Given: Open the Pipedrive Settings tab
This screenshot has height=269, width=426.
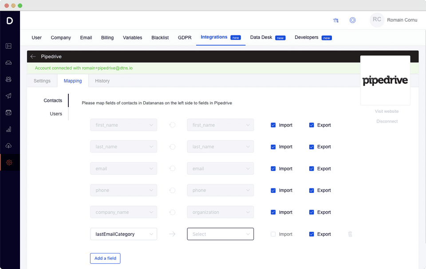Looking at the screenshot, I should [x=42, y=81].
